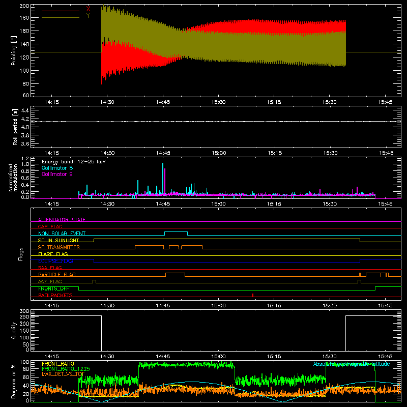
Task: Click the '15:15' tick below modulation plot
Action: [274, 204]
